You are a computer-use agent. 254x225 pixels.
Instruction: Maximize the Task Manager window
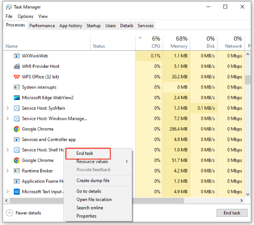tap(225, 7)
